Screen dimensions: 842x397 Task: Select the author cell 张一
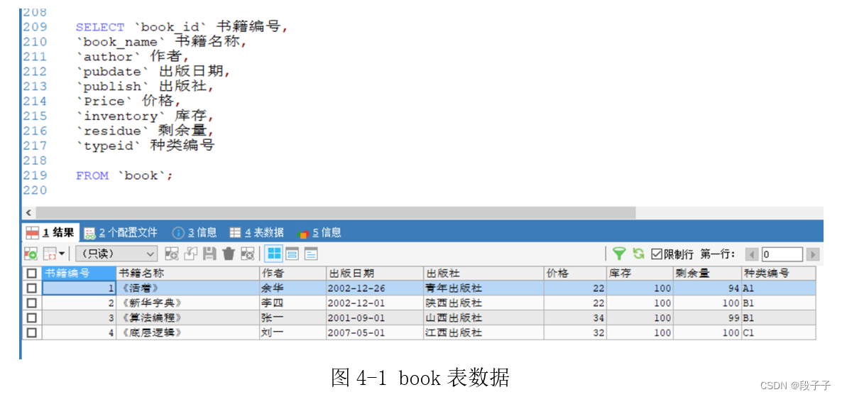coord(292,317)
